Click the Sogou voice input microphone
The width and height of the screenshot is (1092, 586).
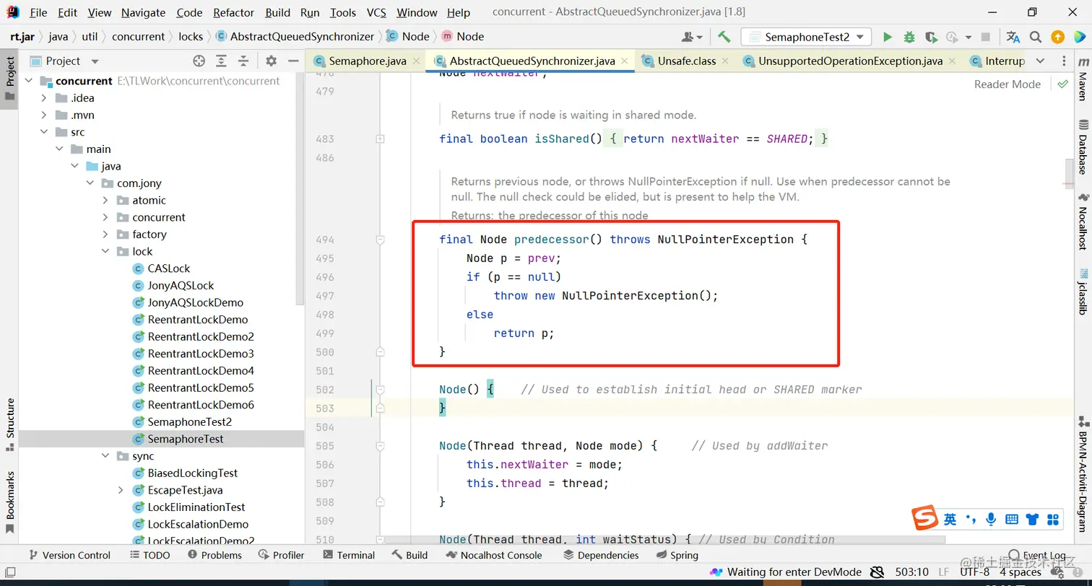click(991, 519)
